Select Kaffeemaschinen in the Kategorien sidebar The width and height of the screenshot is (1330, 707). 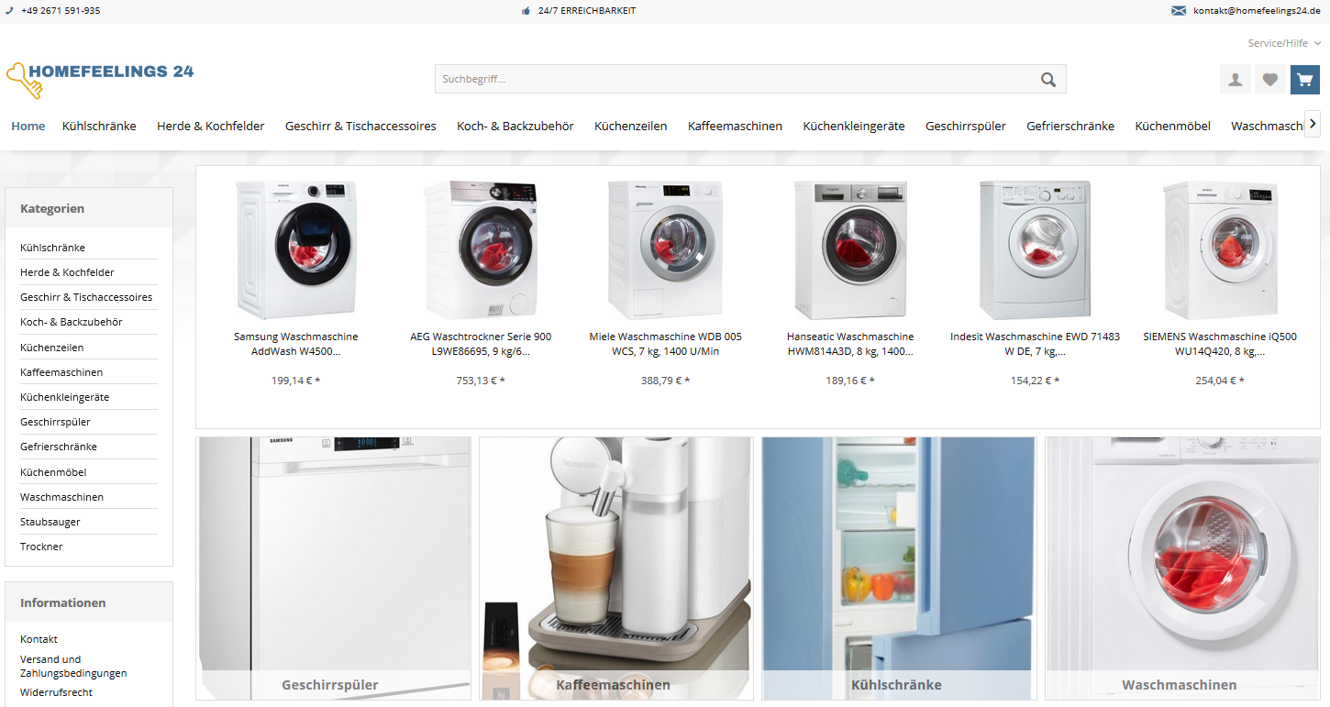pyautogui.click(x=89, y=372)
